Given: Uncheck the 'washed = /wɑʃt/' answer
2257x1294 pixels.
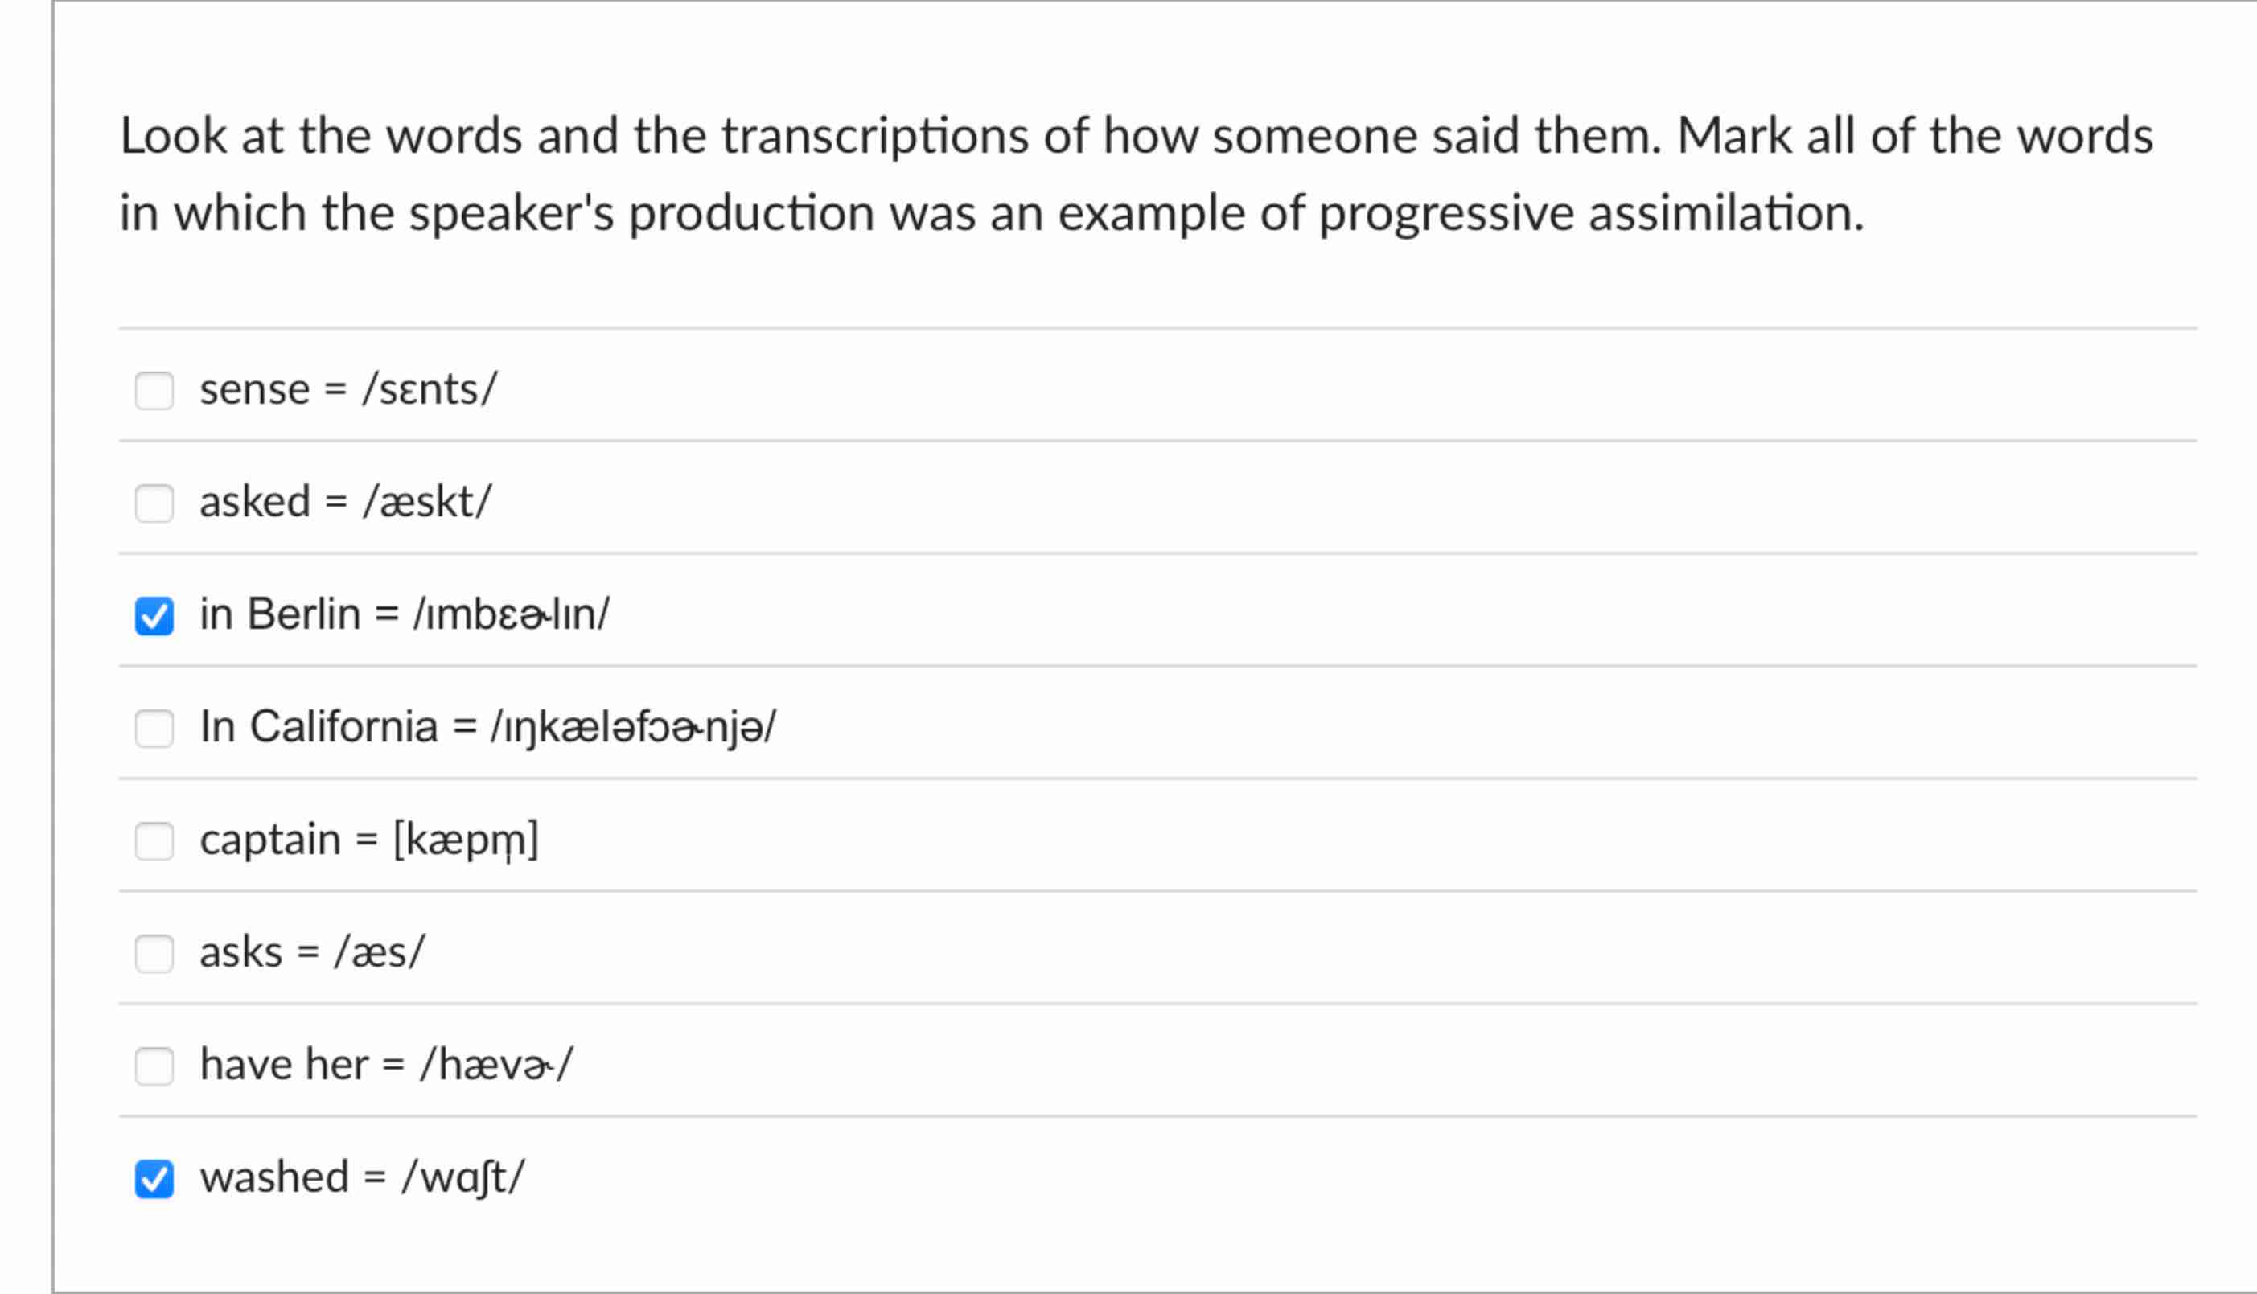Looking at the screenshot, I should coord(154,1178).
